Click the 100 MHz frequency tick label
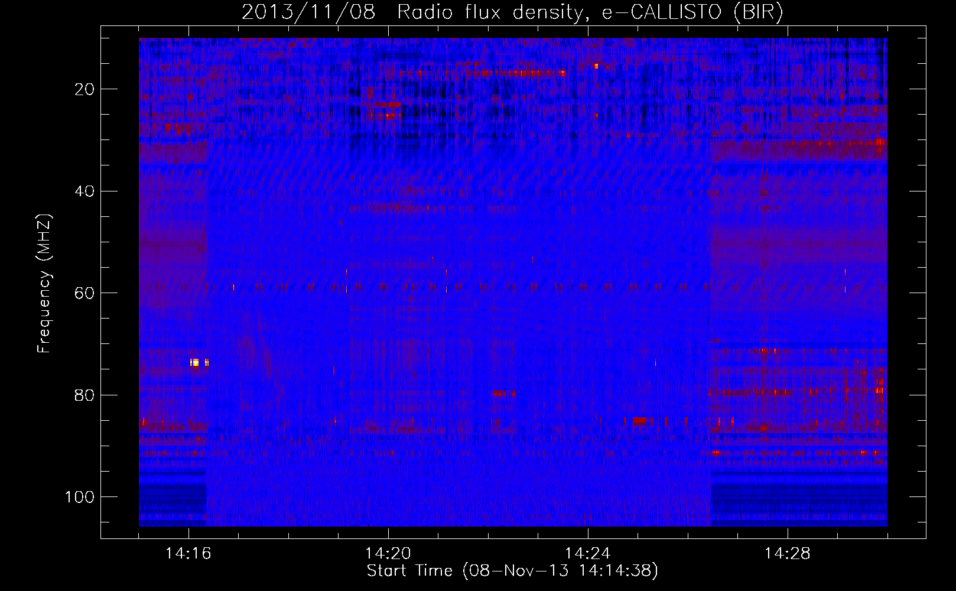The width and height of the screenshot is (956, 591). coord(80,497)
